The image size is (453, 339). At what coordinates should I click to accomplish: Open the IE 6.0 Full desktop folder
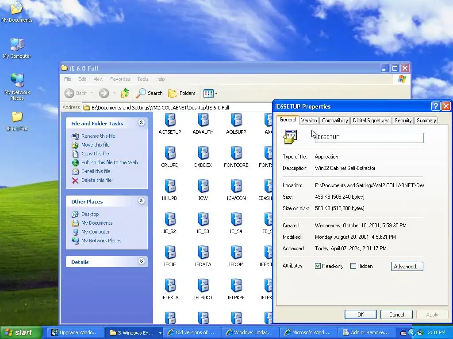[x=17, y=121]
